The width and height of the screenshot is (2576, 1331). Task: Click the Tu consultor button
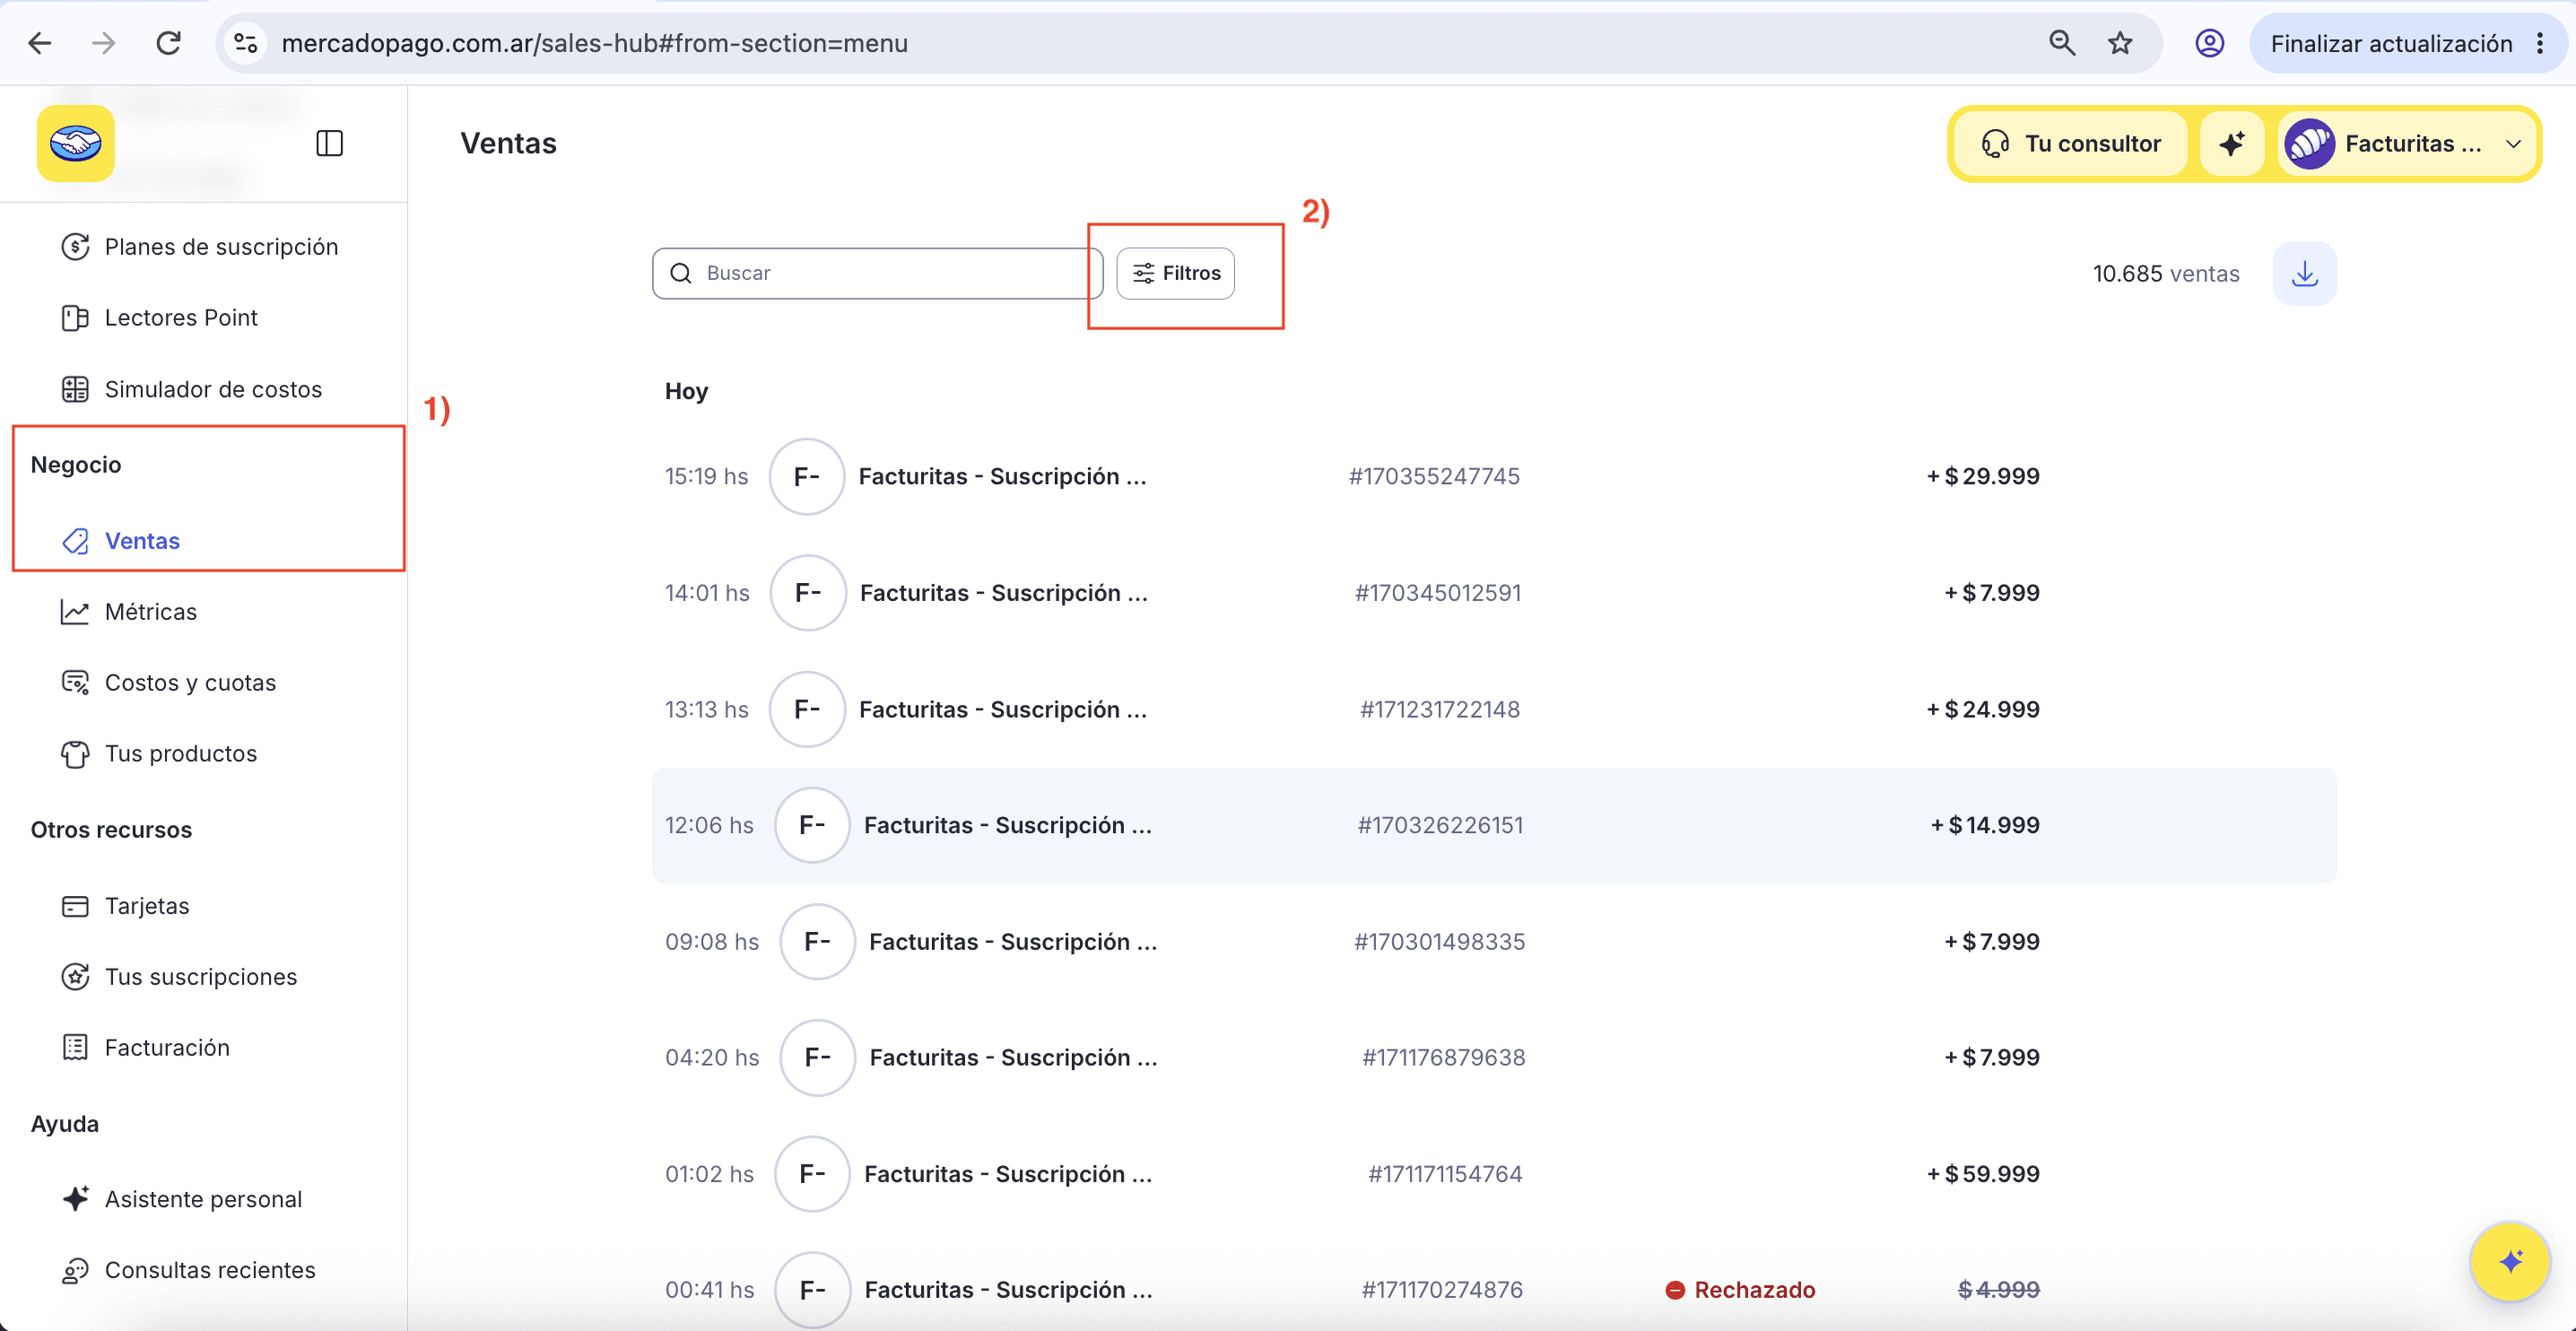[x=2071, y=143]
